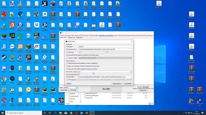Click the Play Offline button
Image resolution: width=206 pixels, height=115 pixels.
[x=106, y=89]
